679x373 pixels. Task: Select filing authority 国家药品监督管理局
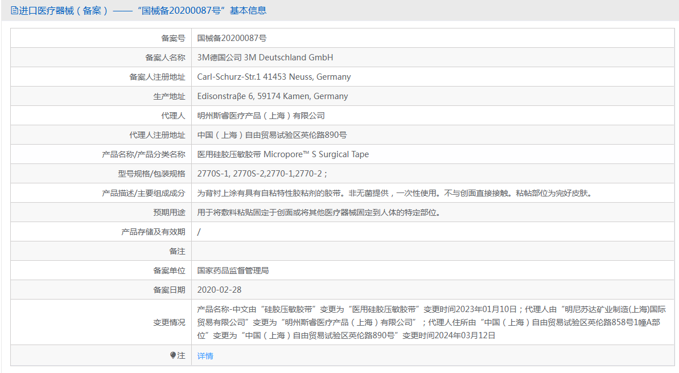pos(233,270)
